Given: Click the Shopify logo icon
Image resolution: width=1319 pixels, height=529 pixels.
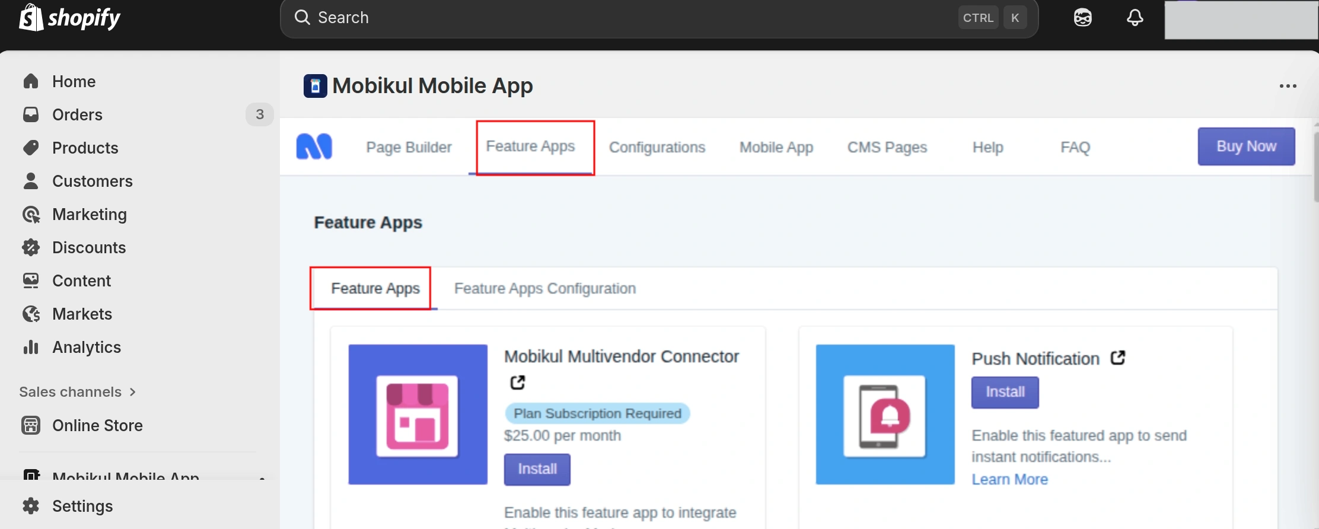Looking at the screenshot, I should (31, 17).
